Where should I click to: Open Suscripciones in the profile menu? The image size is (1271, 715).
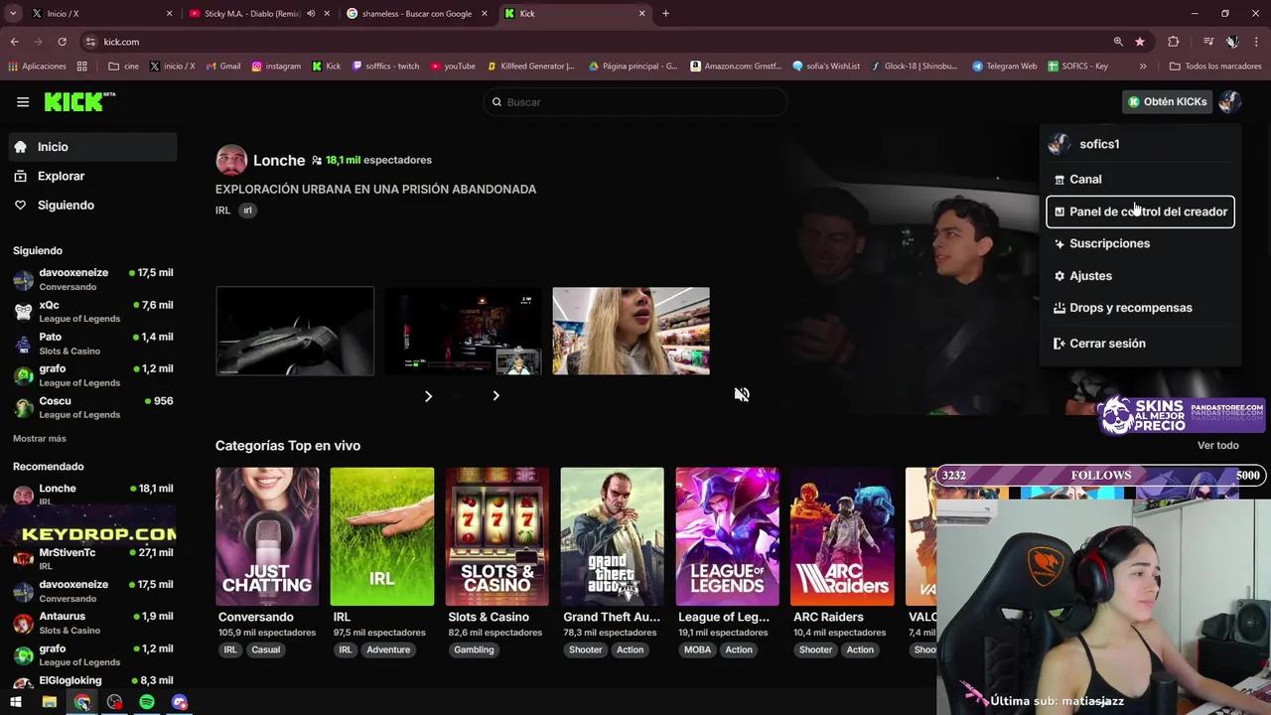[1140, 243]
